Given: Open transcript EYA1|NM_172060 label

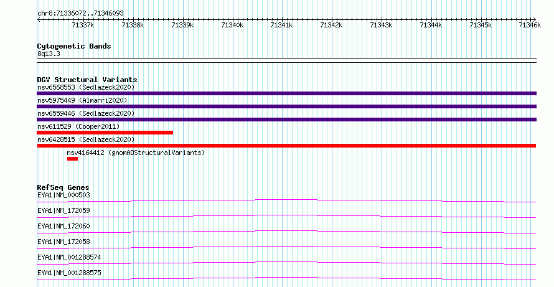Looking at the screenshot, I should coord(63,226).
